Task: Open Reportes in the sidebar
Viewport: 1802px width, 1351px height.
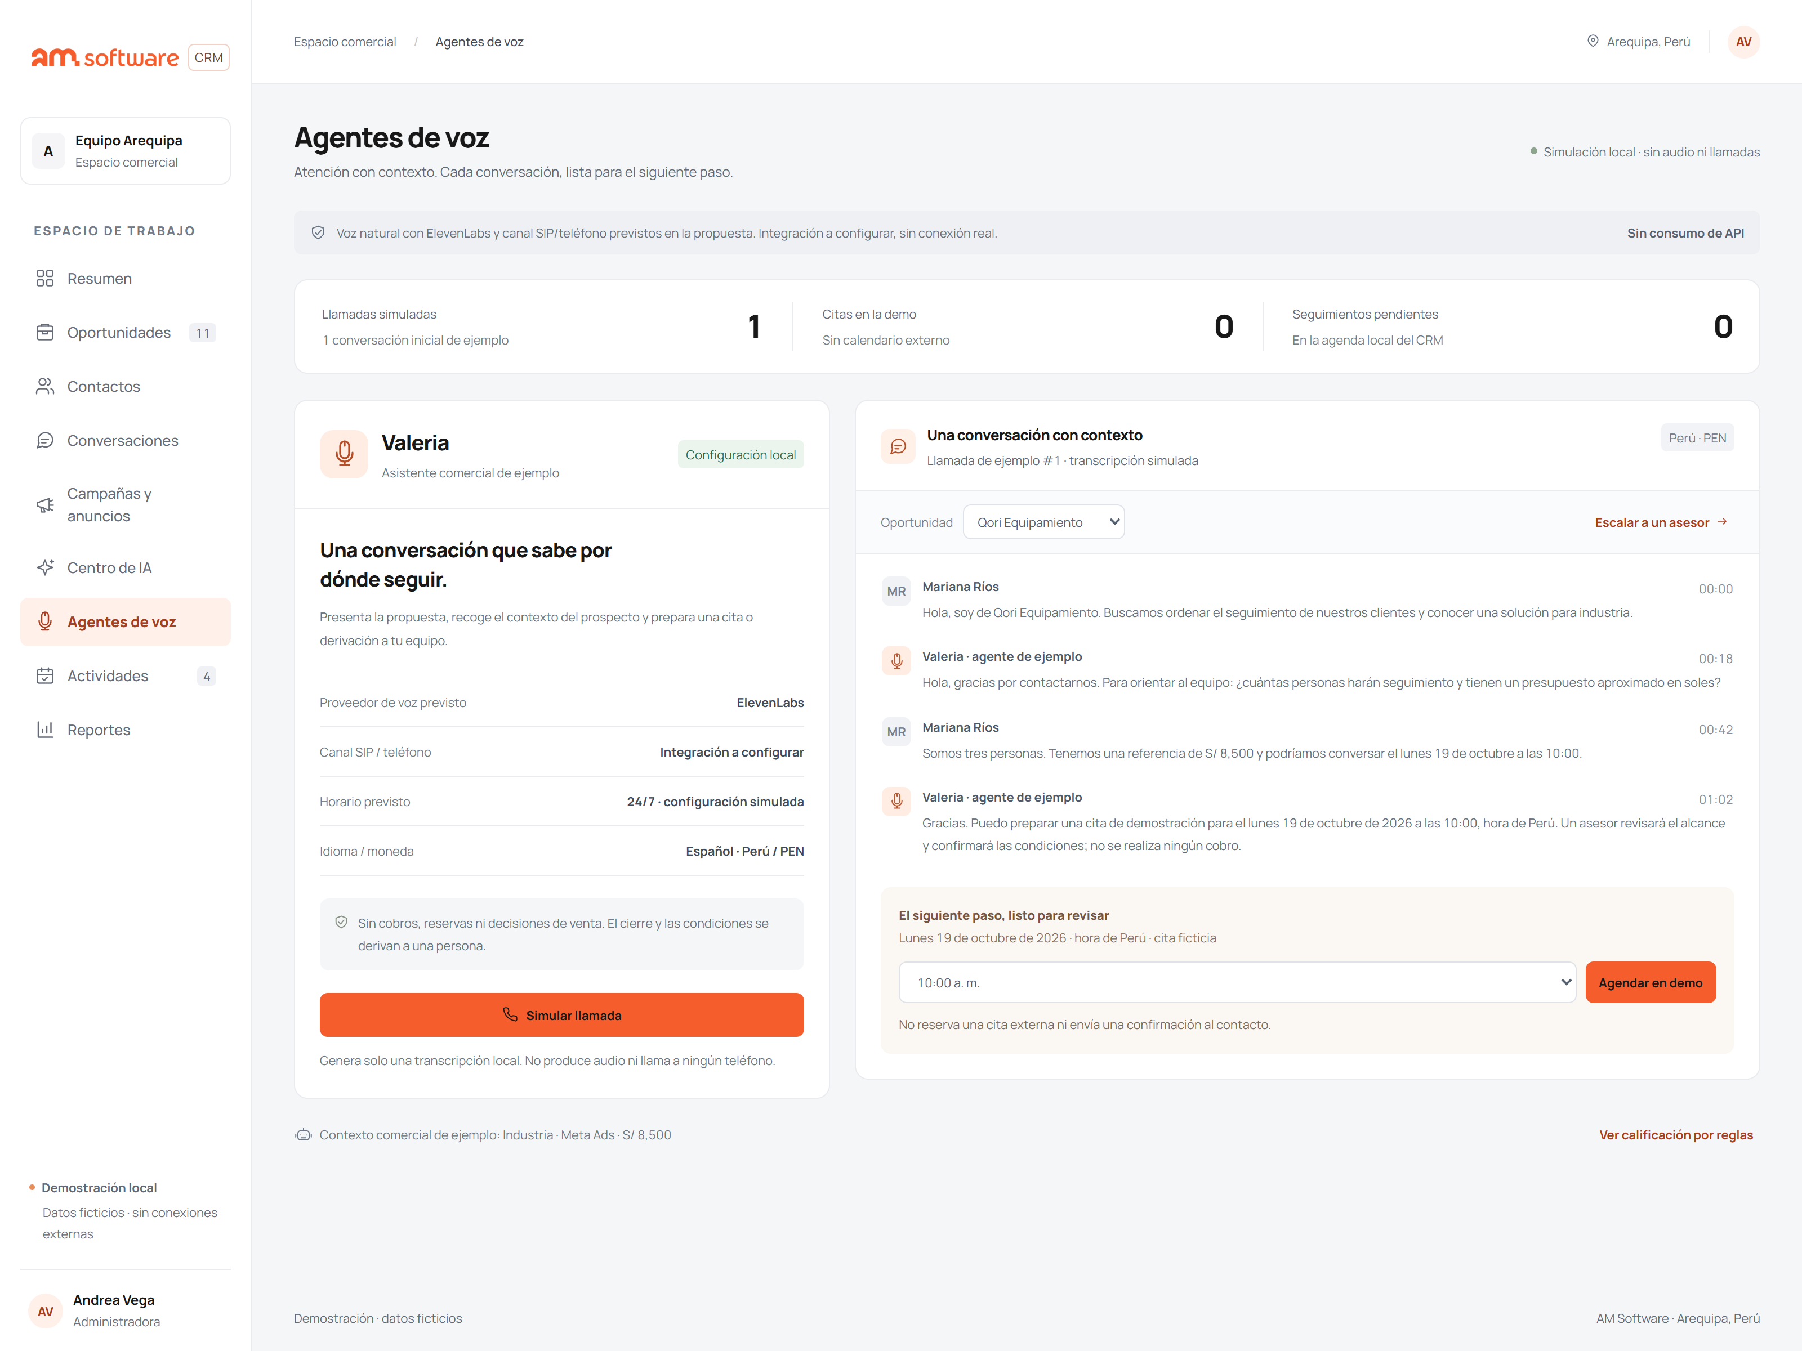Action: (126, 730)
